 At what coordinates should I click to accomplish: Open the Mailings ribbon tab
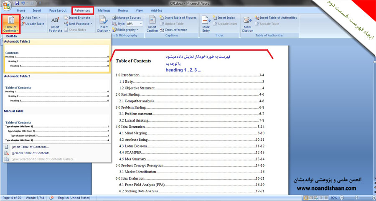click(x=104, y=10)
